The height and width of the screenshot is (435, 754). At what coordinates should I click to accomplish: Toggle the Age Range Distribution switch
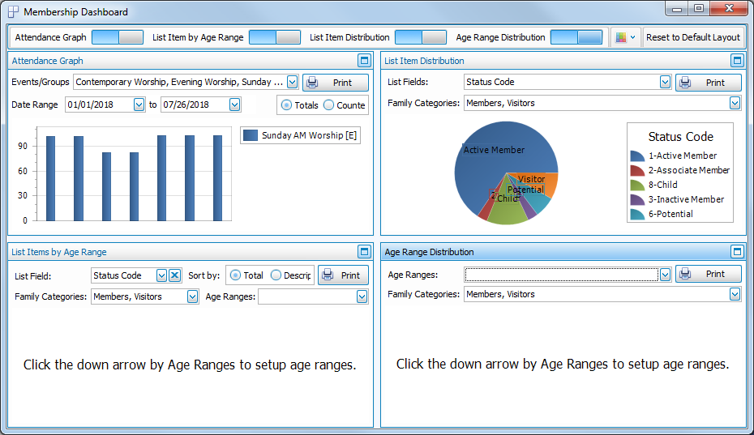click(576, 37)
